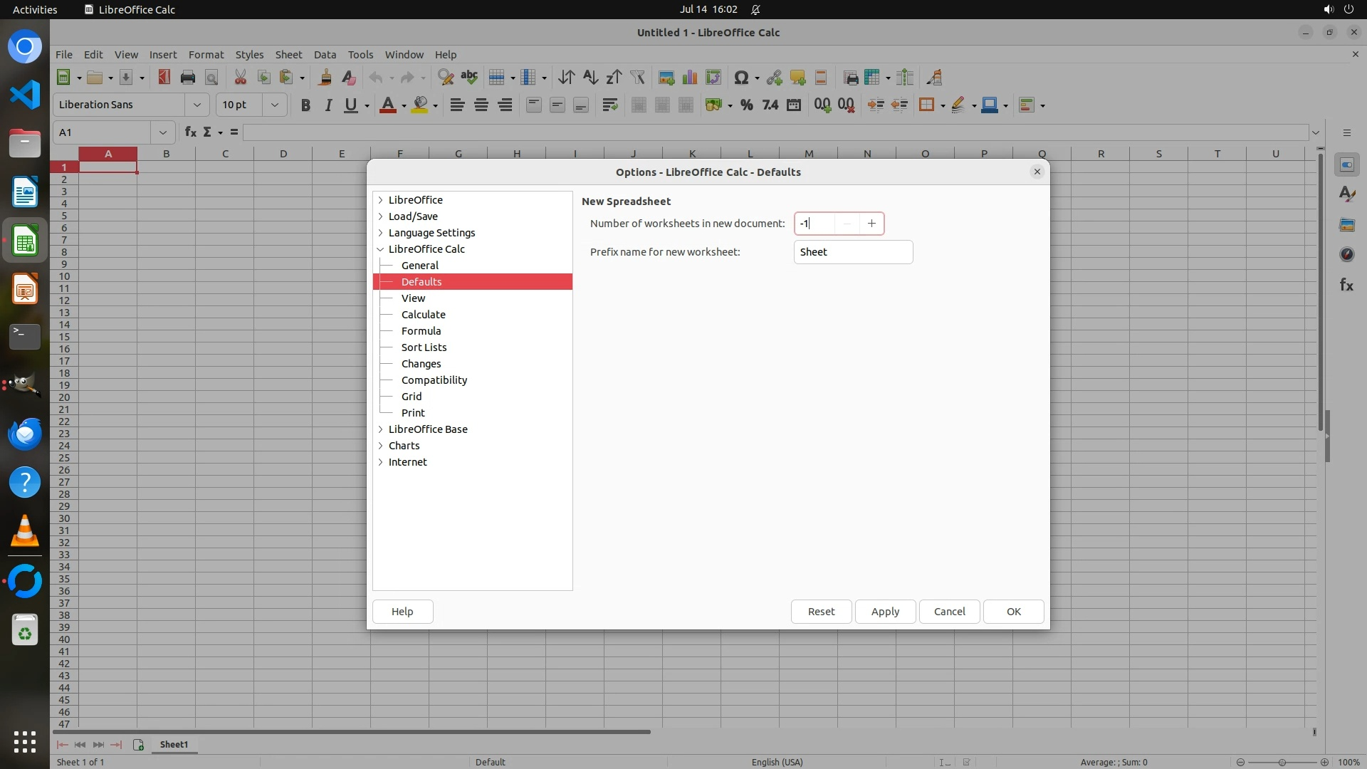The width and height of the screenshot is (1367, 769).
Task: Click the Reset button
Action: [x=821, y=612]
